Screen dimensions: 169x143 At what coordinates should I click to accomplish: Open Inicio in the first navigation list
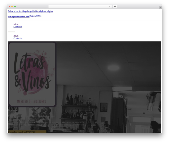(16, 24)
